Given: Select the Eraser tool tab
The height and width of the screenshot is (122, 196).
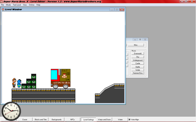Looking at the screenshot, I should (x=25, y=120).
